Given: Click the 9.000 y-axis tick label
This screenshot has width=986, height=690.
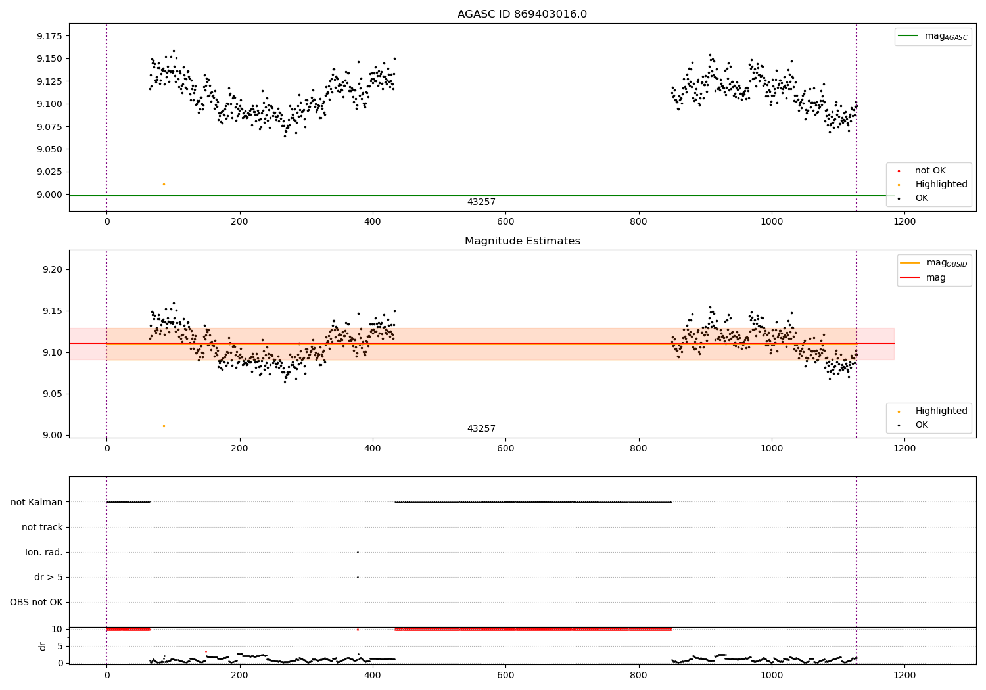Looking at the screenshot, I should coord(50,195).
